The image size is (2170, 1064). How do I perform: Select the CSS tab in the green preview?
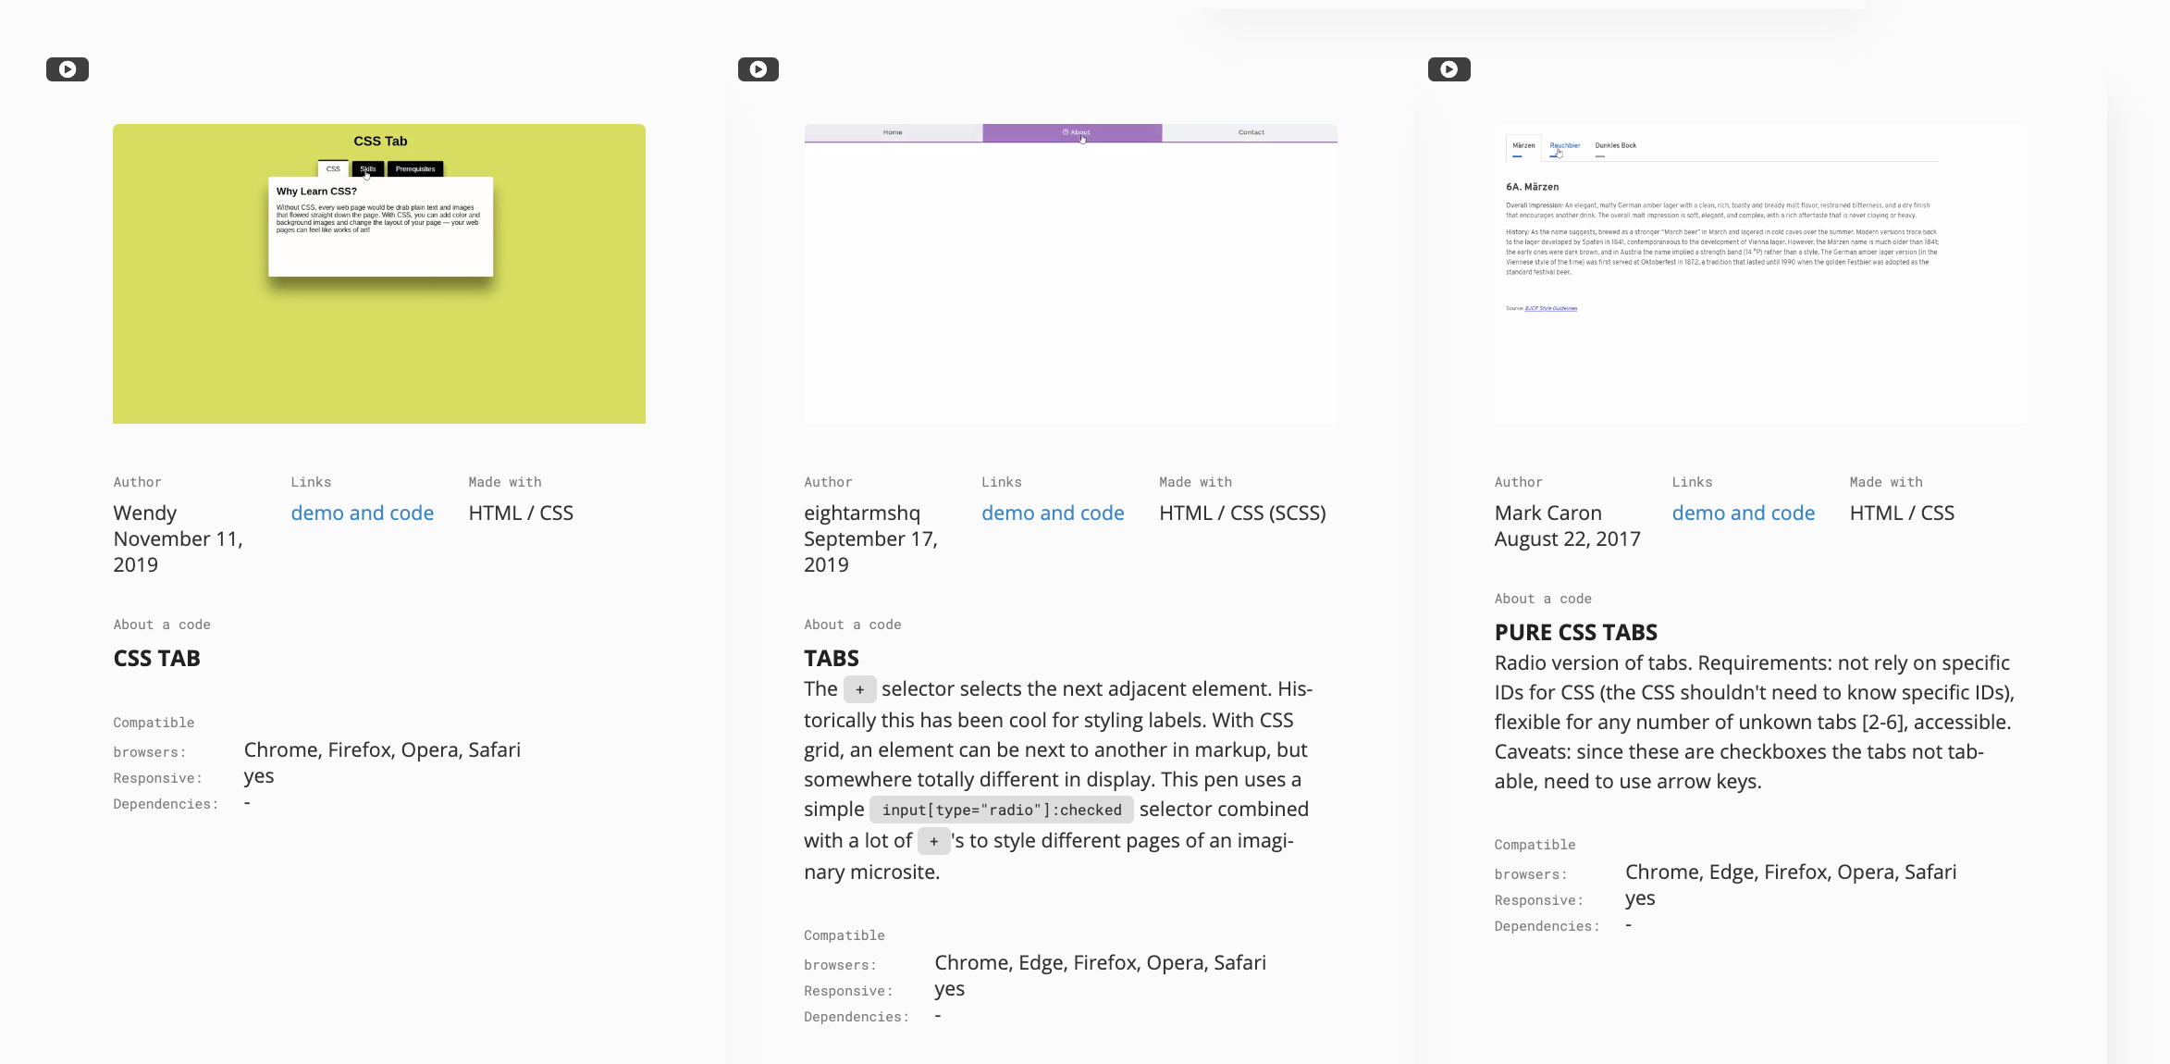click(x=333, y=168)
